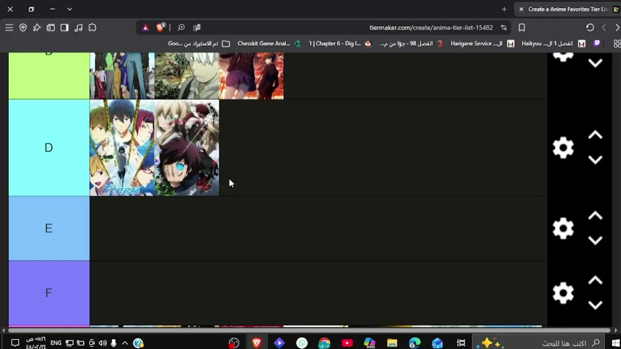
Task: Select the Free! swimming anime image in tier D
Action: [x=122, y=148]
